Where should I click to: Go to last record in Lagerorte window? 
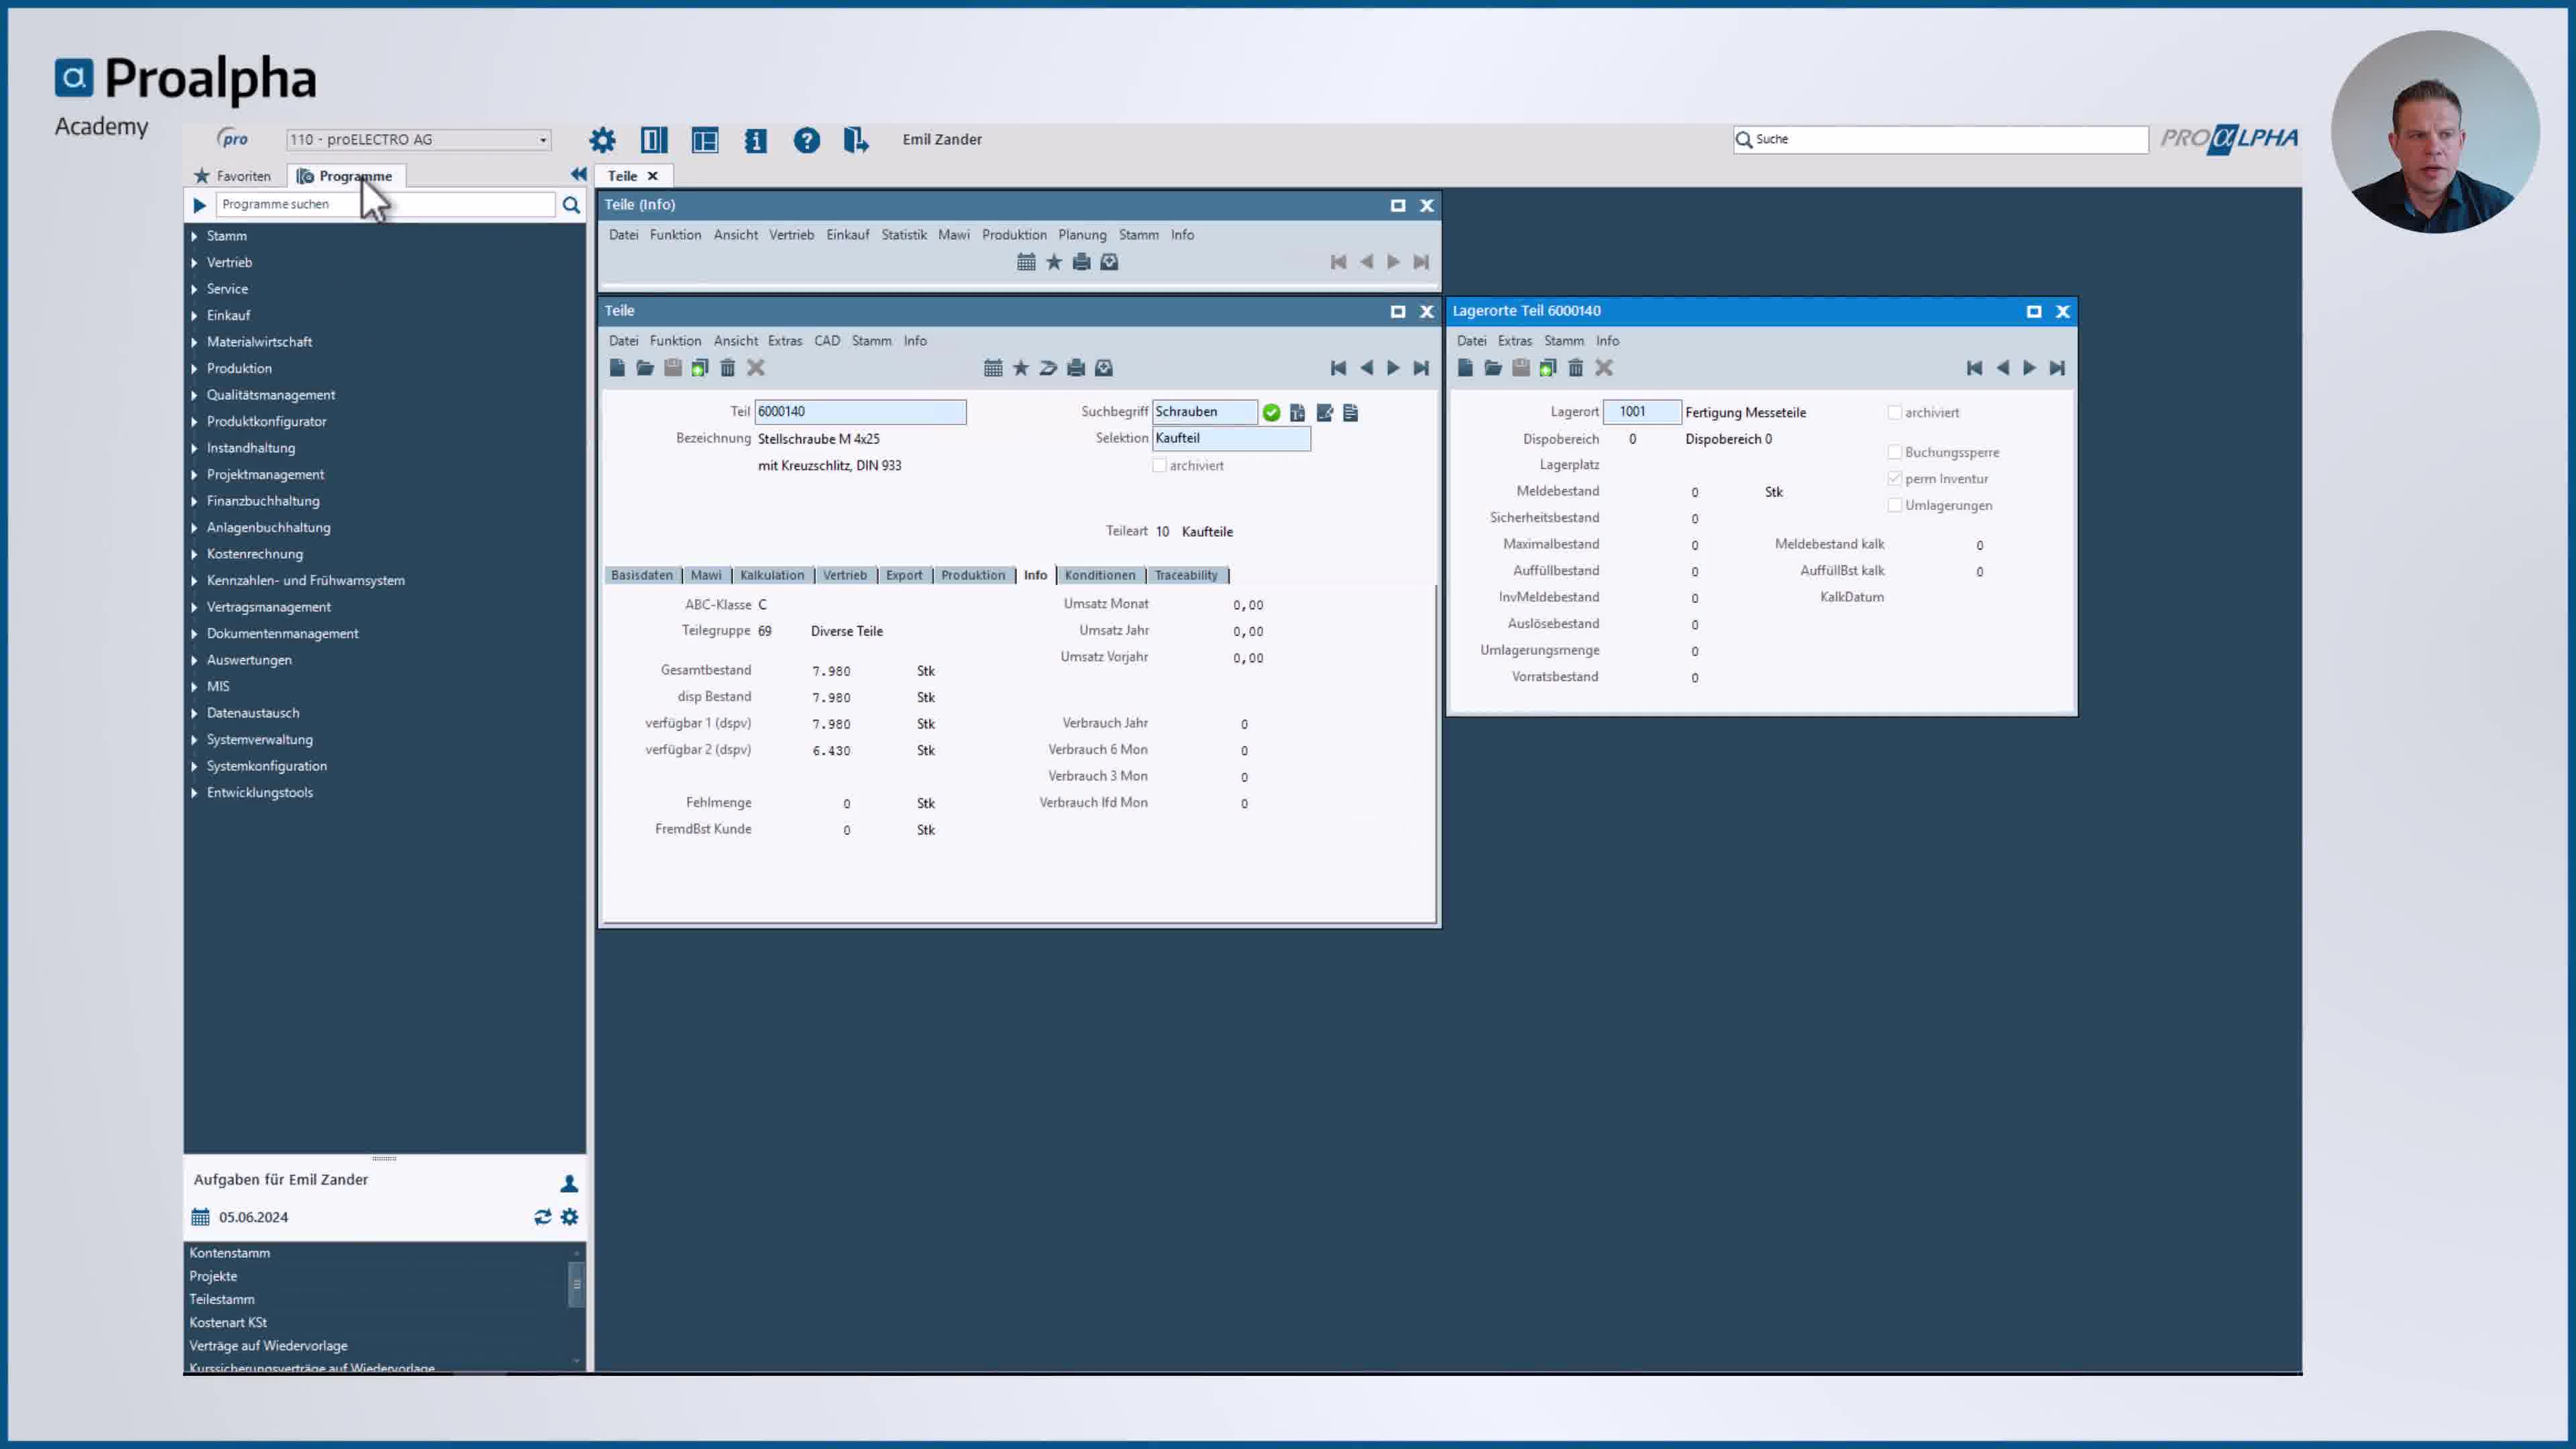2057,368
